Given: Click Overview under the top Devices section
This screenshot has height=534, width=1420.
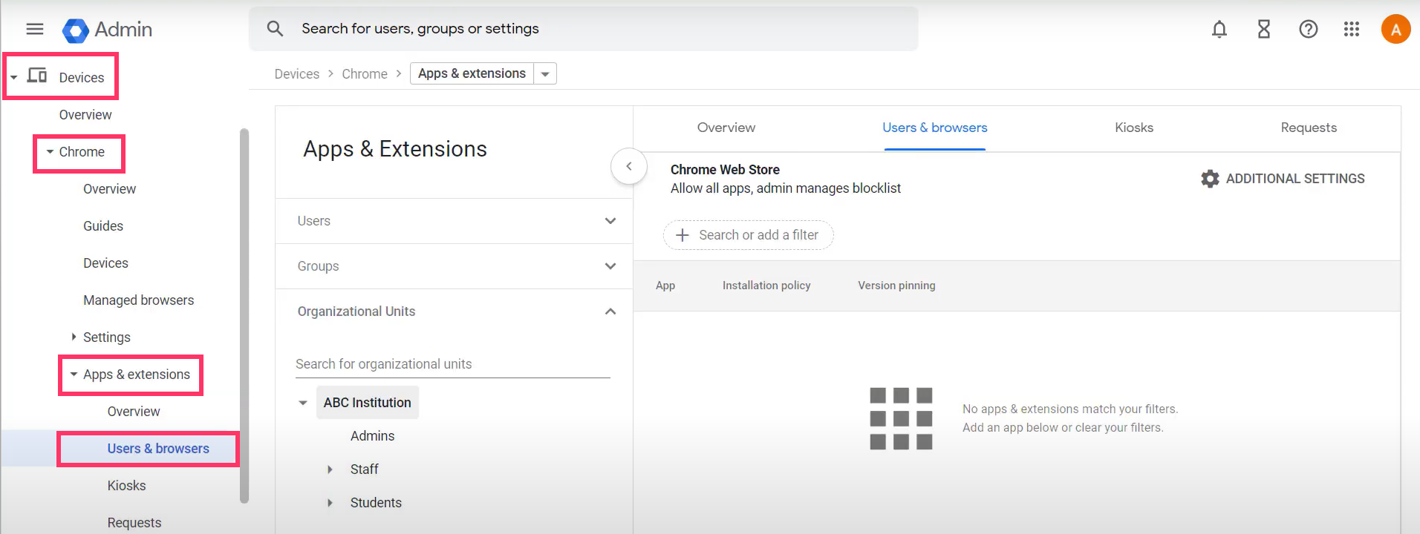Looking at the screenshot, I should coord(85,115).
